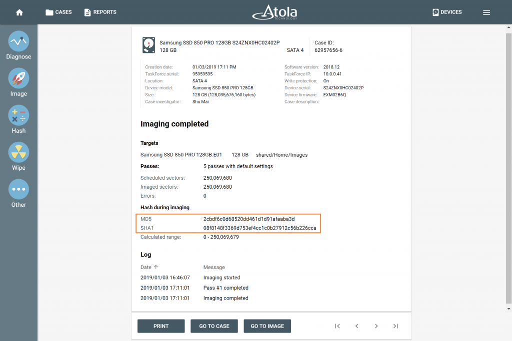Print the imaging report
512x341 pixels.
pyautogui.click(x=161, y=326)
